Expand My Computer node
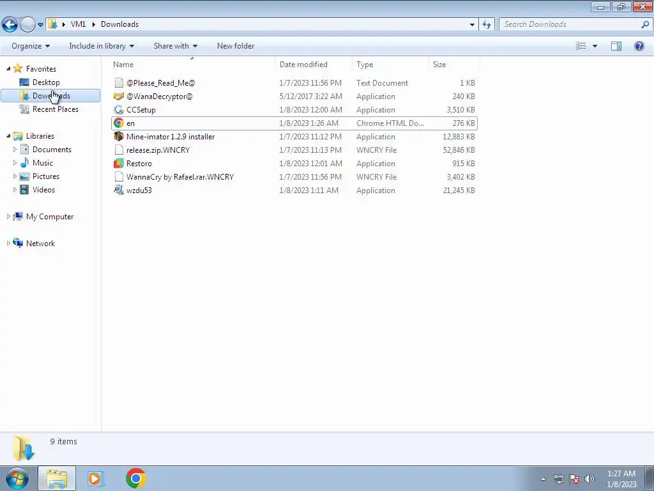Viewport: 654px width, 491px height. click(8, 216)
